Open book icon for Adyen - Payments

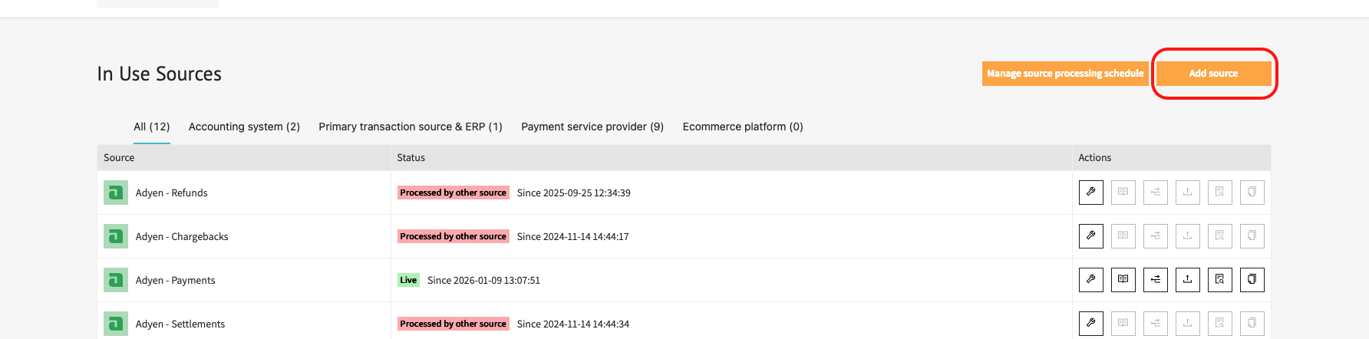coord(1123,280)
